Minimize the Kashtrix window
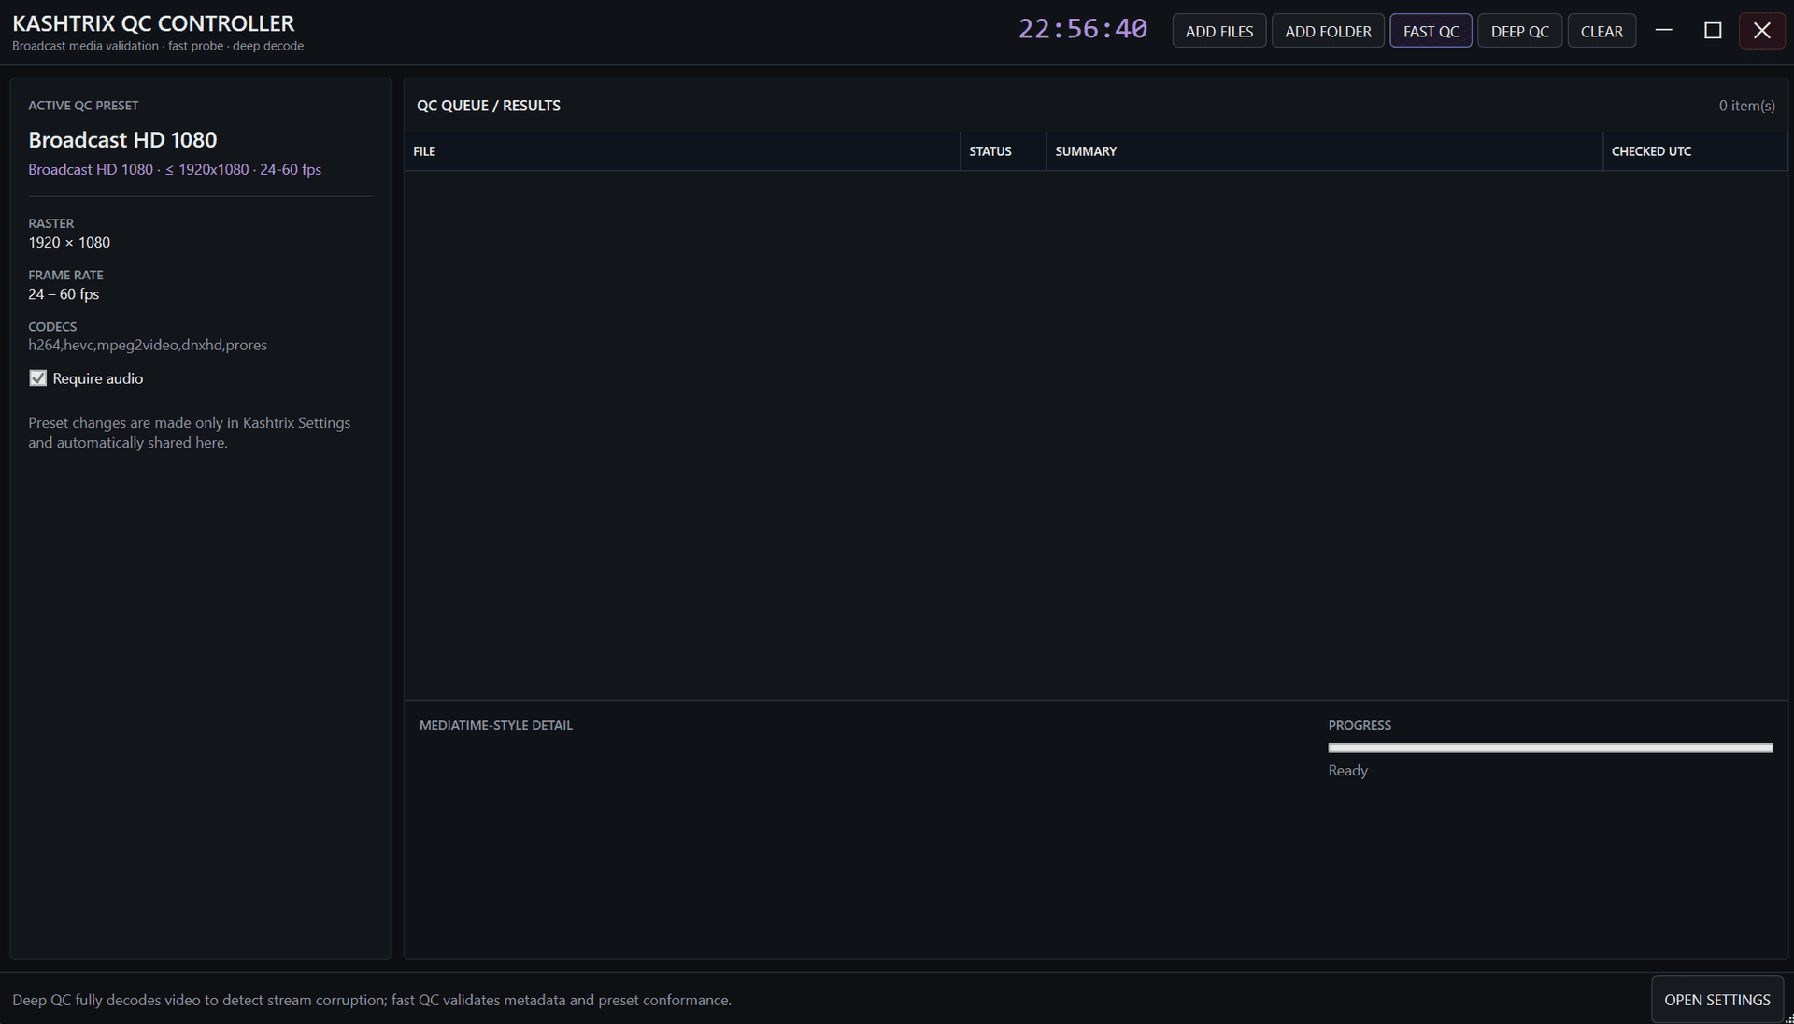1794x1024 pixels. [1663, 30]
